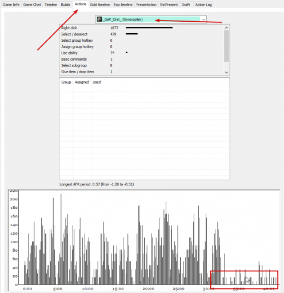Switch to the Presentation tab
The height and width of the screenshot is (293, 284).
[146, 5]
